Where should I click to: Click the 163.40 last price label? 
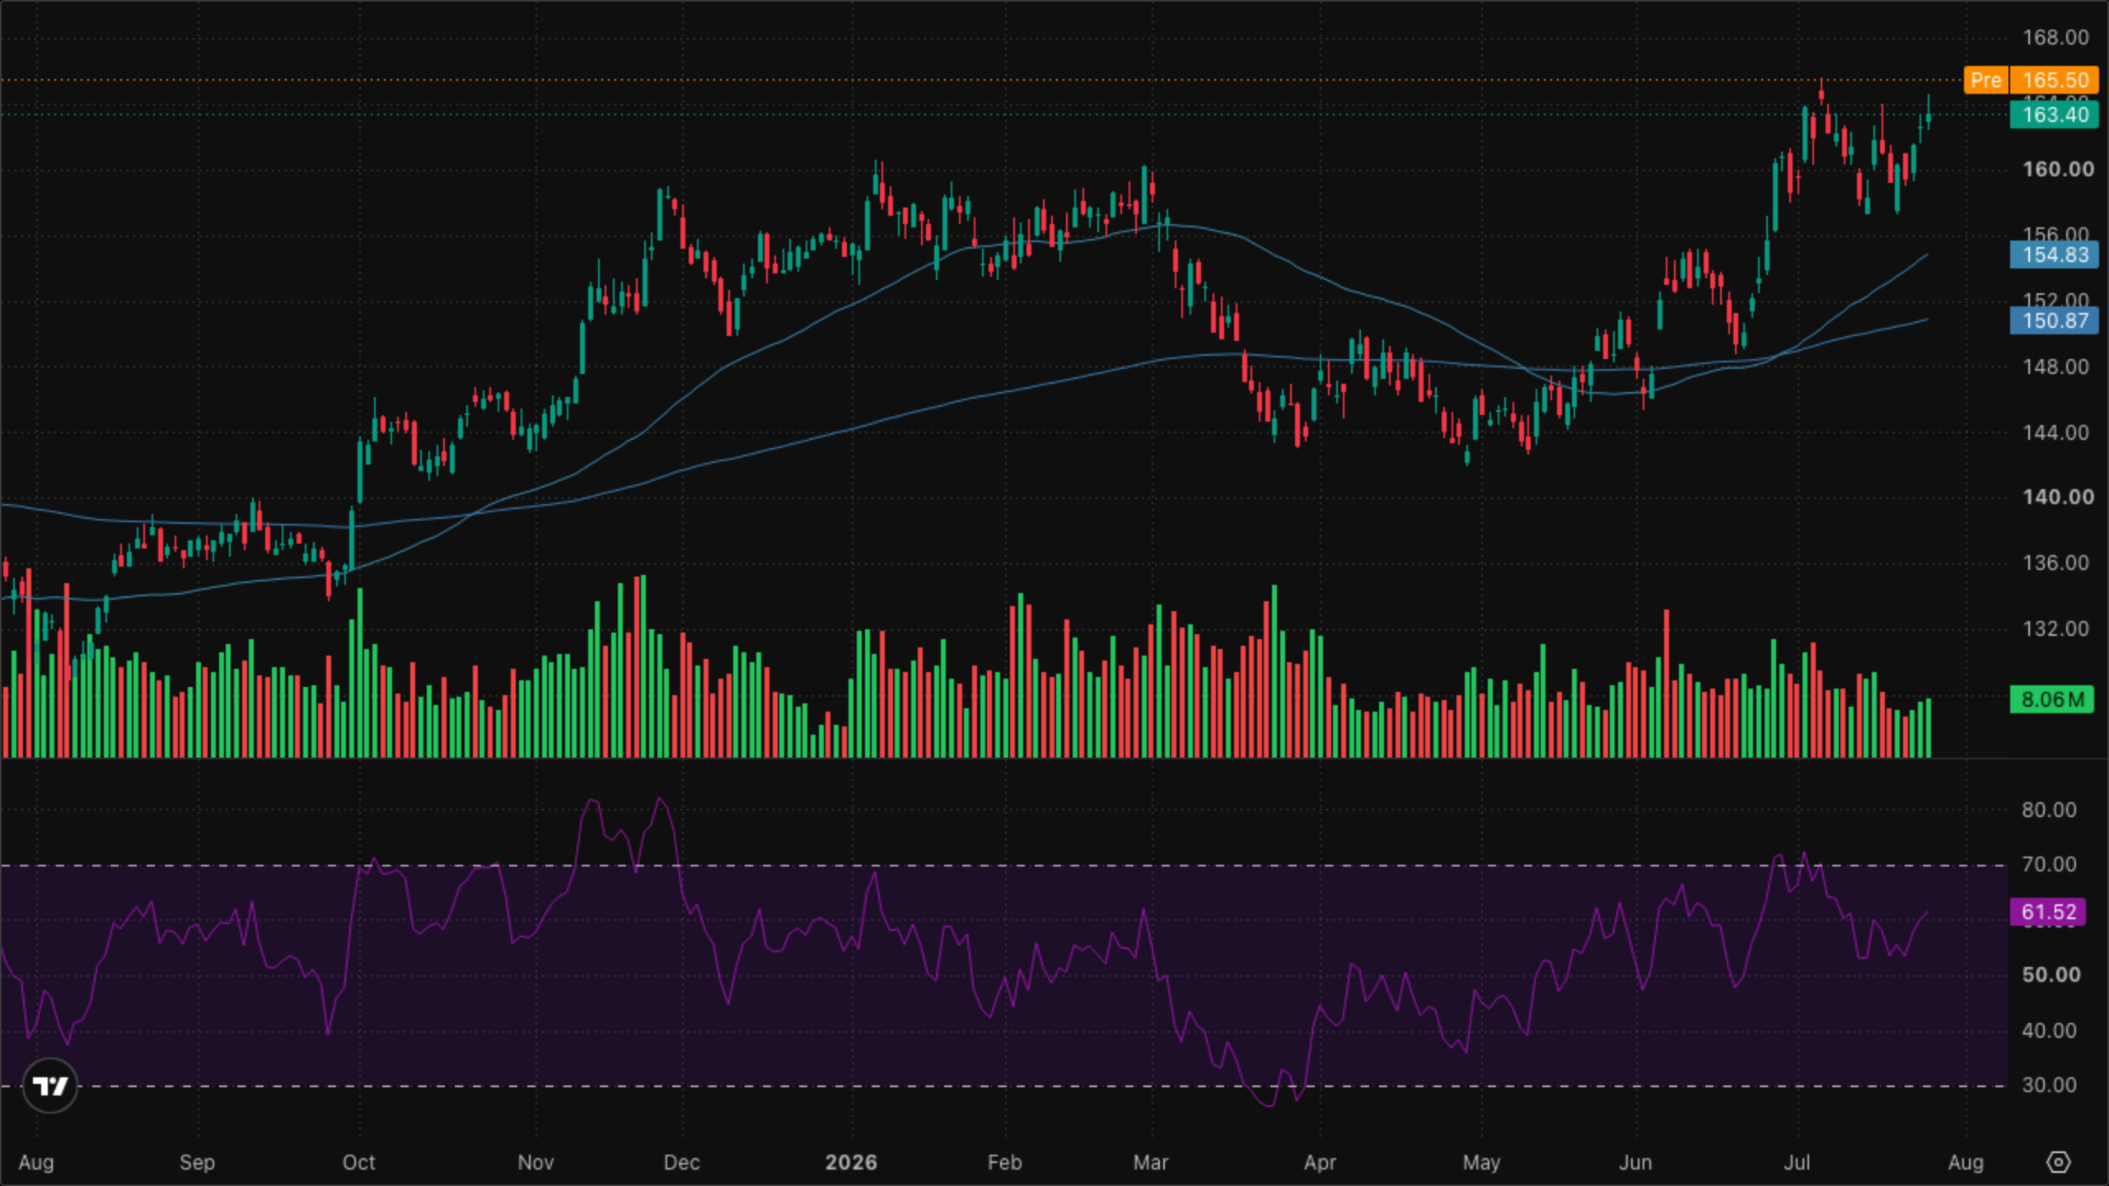tap(2055, 114)
